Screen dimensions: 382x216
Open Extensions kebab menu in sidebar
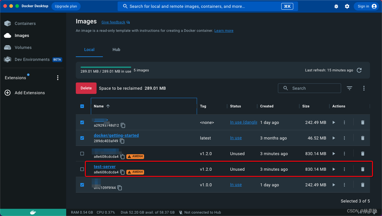point(58,78)
